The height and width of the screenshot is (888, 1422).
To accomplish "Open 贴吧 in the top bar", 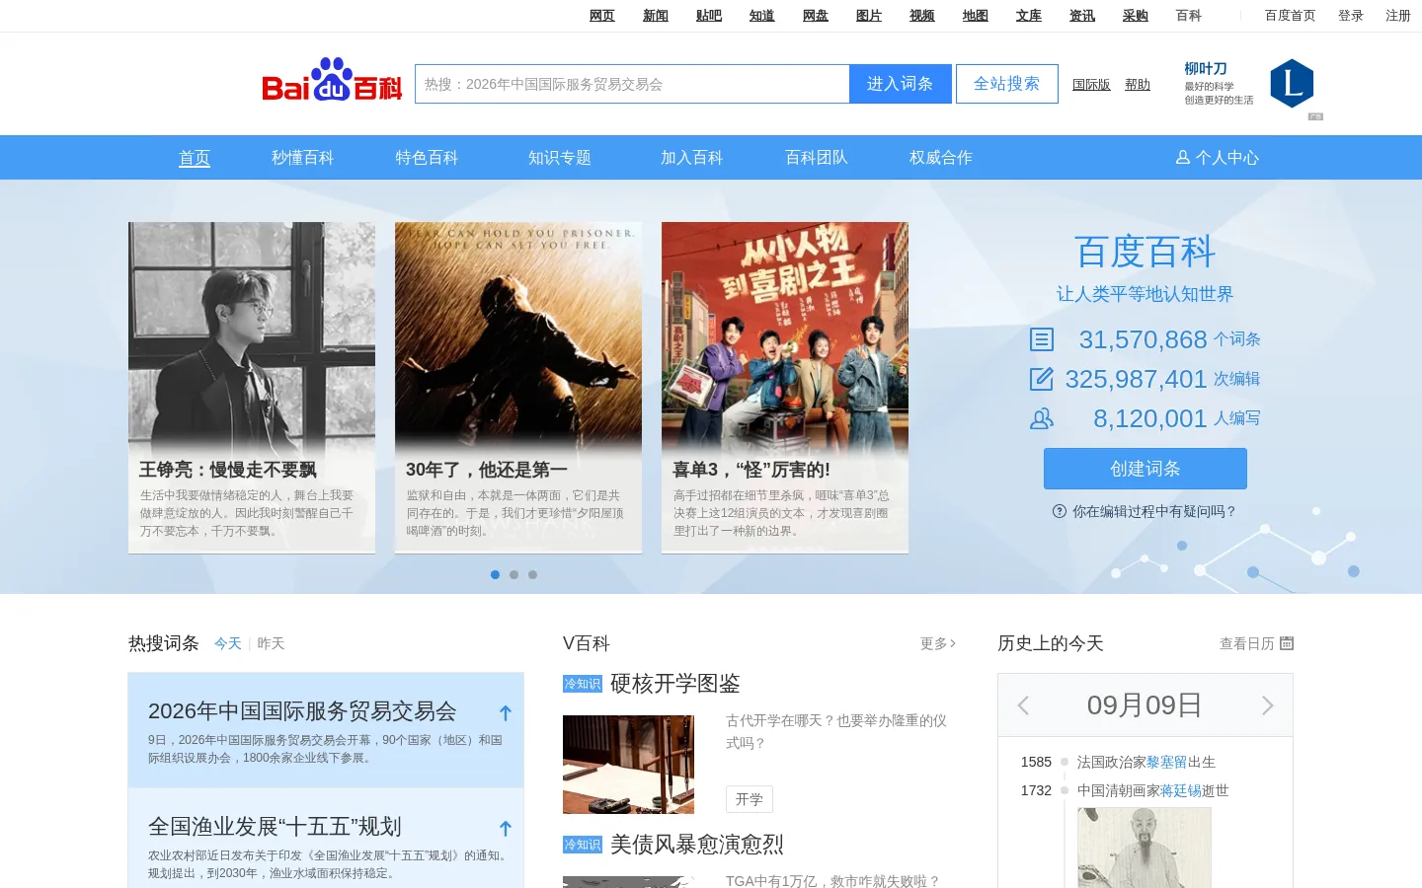I will (x=709, y=16).
